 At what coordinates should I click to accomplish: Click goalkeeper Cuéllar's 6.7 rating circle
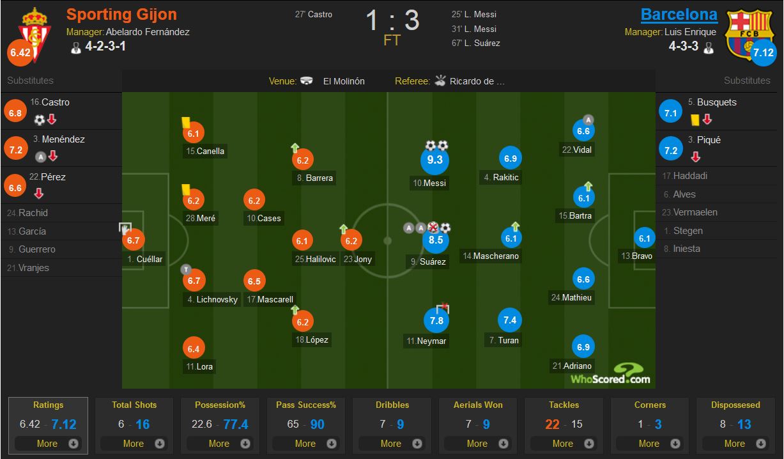(133, 240)
